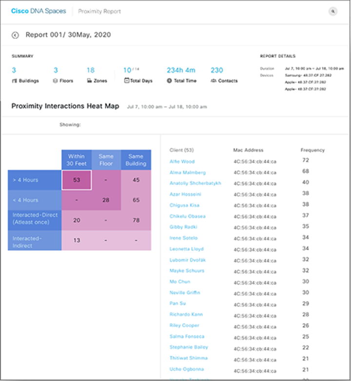The image size is (351, 381).
Task: Click the Total Time clock icon
Action: point(170,81)
